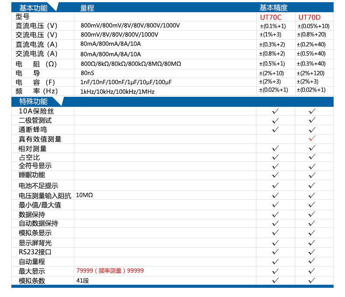This screenshot has height=297, width=345.
Task: Click the 量程 column header
Action: point(87,8)
